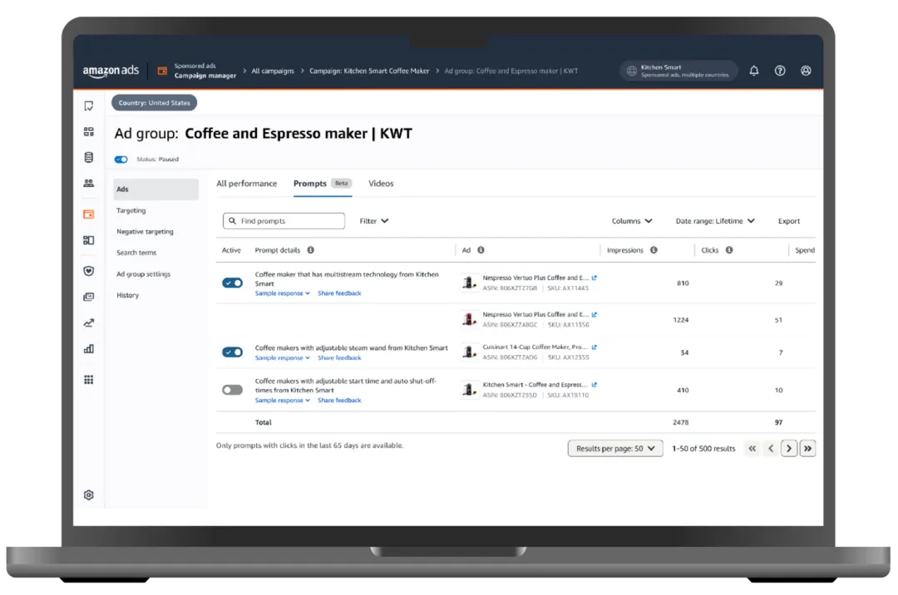
Task: Click info icon next to Impressions
Action: 654,250
